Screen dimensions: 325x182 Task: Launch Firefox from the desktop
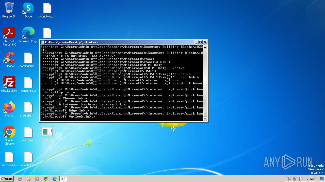pos(9,109)
